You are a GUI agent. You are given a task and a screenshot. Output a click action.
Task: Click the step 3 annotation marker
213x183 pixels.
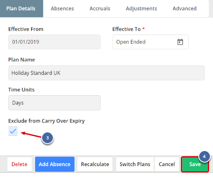(47, 138)
